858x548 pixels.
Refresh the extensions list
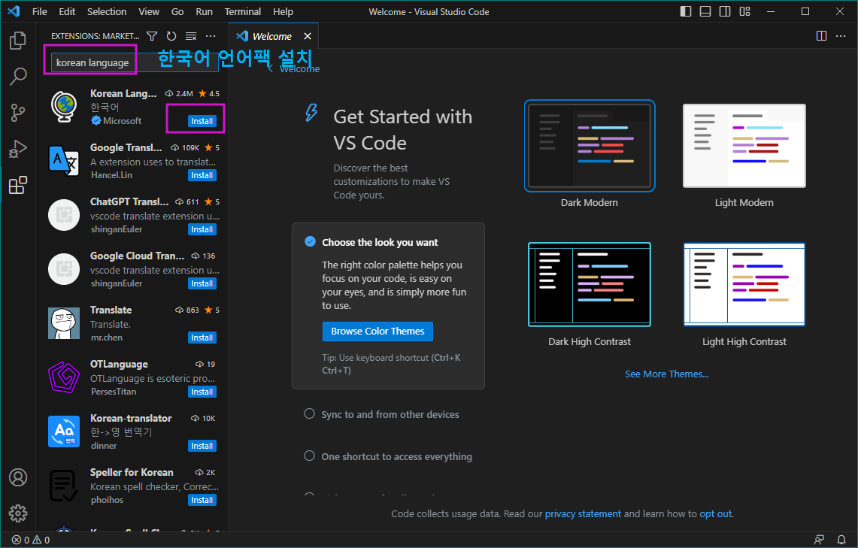pyautogui.click(x=171, y=36)
